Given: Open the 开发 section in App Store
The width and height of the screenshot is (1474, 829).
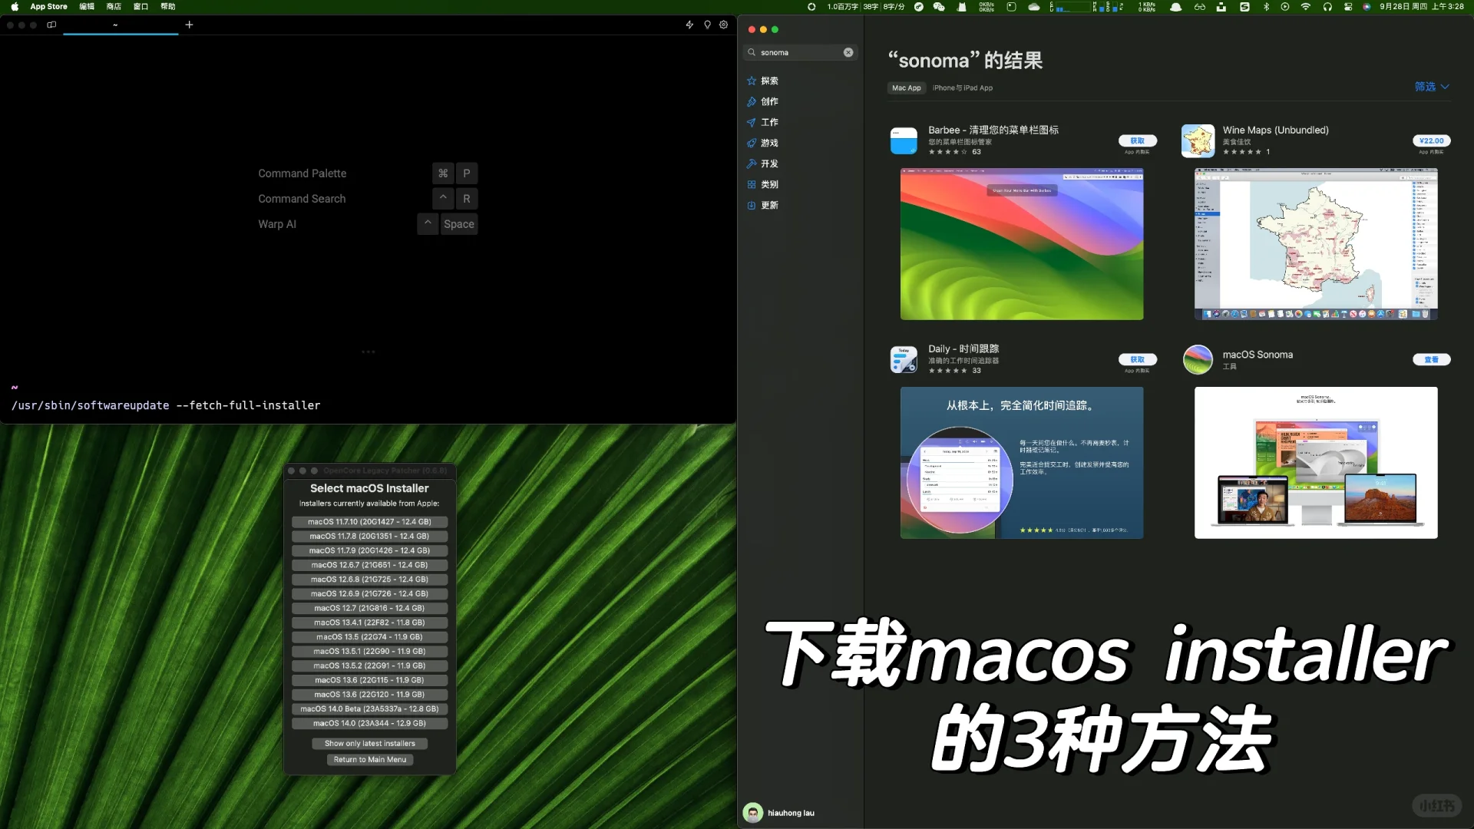Looking at the screenshot, I should 768,163.
